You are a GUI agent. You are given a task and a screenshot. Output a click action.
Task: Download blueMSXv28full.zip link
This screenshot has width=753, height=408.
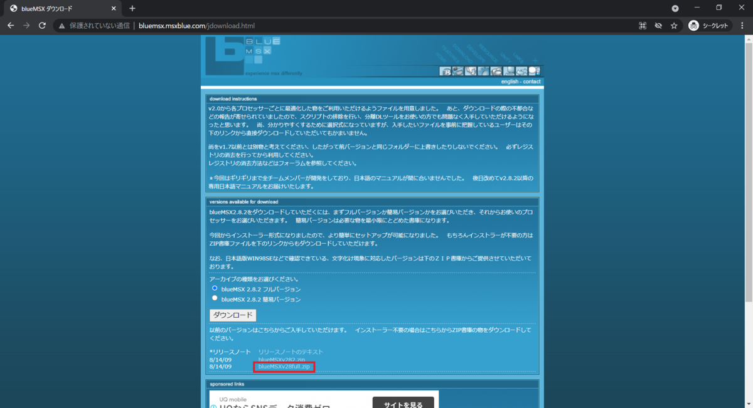(x=284, y=367)
